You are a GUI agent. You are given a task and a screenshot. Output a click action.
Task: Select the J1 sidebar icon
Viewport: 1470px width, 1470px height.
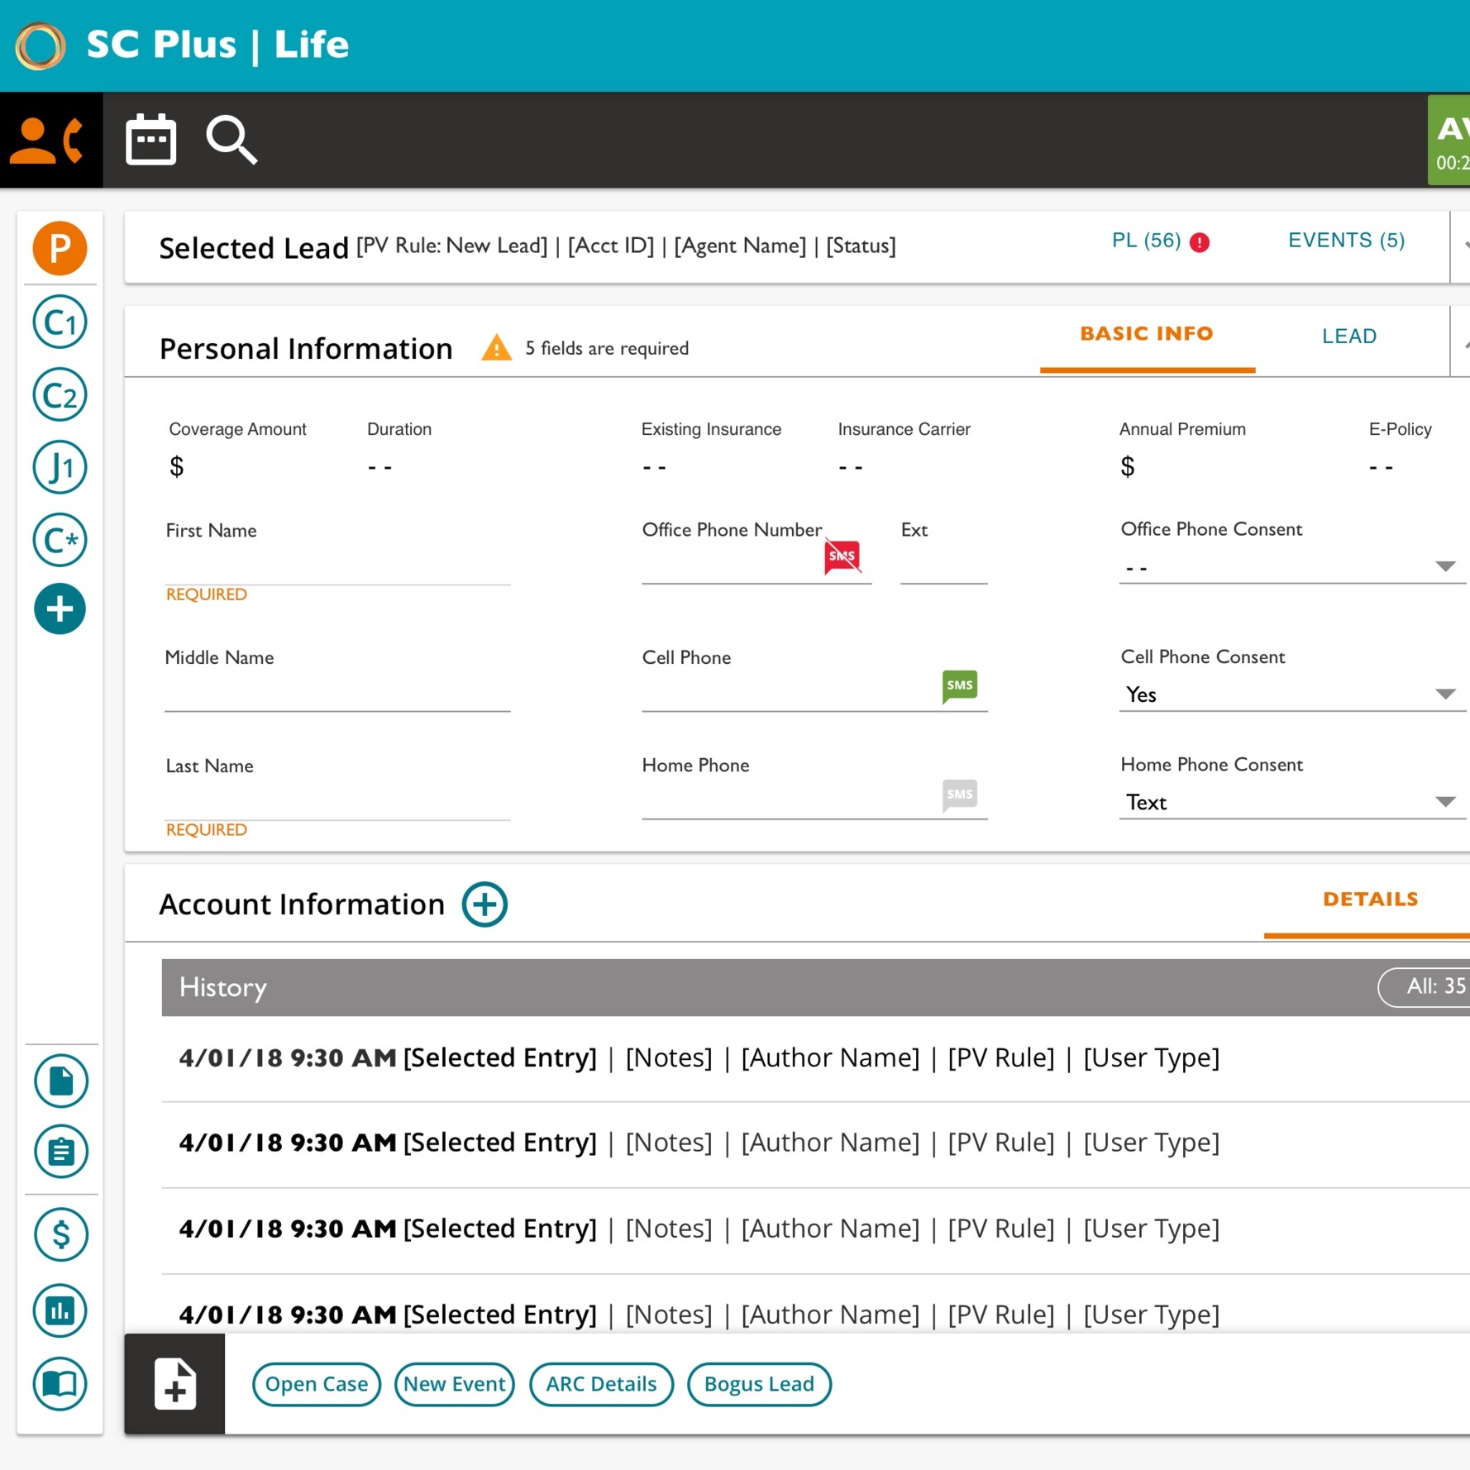(60, 467)
